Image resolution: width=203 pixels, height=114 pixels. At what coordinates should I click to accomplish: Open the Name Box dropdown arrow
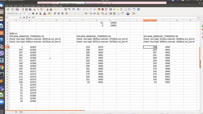(20, 17)
